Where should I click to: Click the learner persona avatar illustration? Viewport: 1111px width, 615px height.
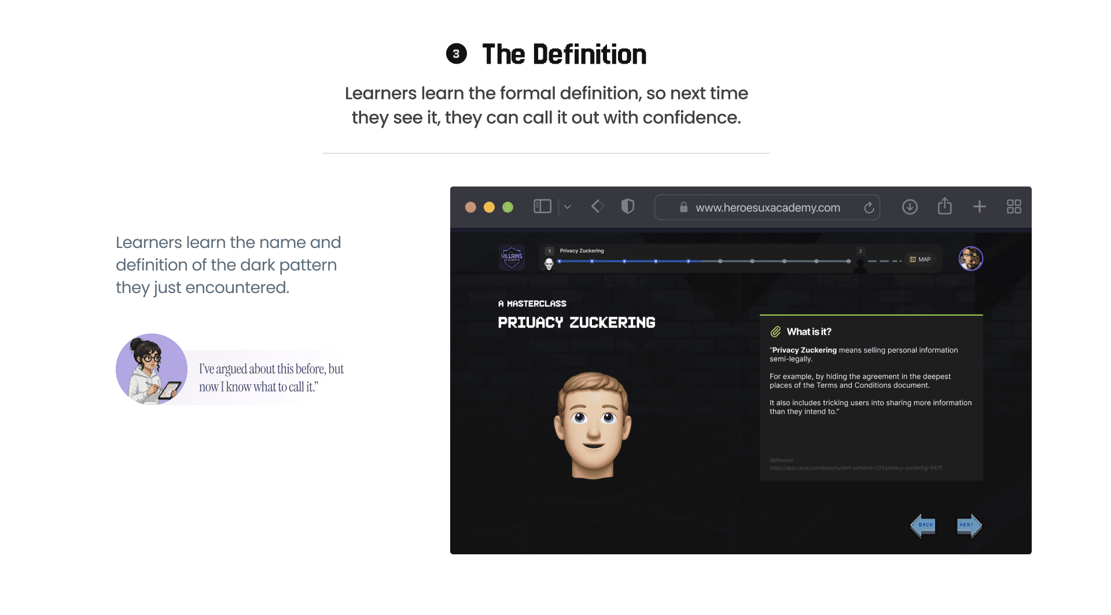(152, 369)
